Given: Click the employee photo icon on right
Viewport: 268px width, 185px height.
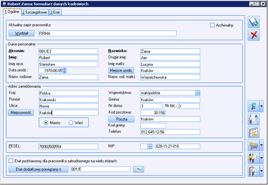Looking at the screenshot, I should click(252, 107).
